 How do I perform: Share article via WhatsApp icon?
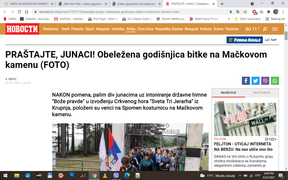(x=275, y=81)
